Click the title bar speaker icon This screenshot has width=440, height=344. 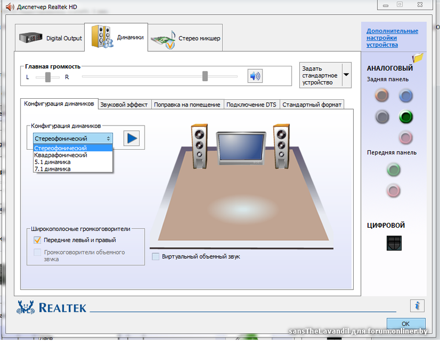[x=10, y=7]
